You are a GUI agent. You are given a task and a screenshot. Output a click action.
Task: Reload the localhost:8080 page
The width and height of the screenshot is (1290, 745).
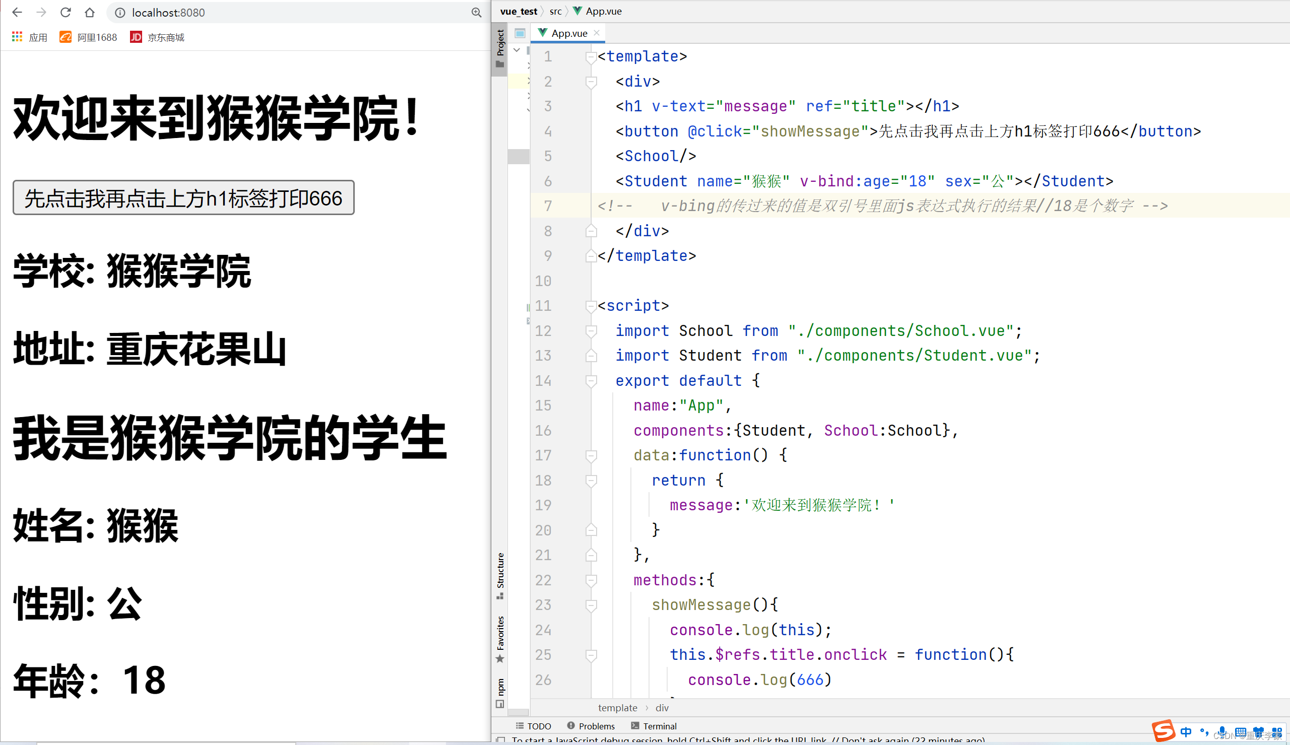point(66,12)
